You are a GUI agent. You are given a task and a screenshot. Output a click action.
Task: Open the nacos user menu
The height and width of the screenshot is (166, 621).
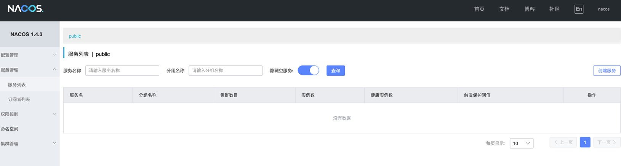tap(603, 9)
